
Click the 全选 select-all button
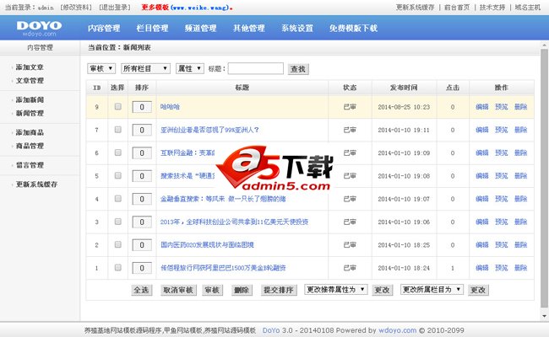click(141, 290)
